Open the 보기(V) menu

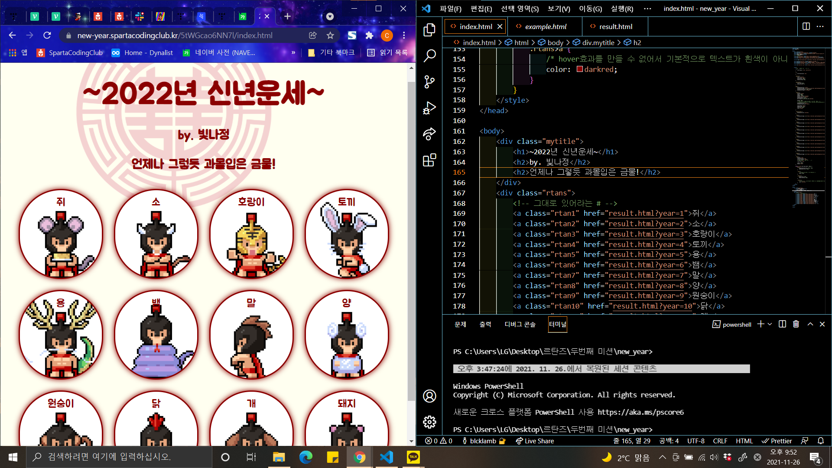point(559,9)
